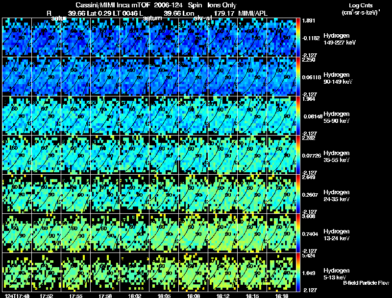
Task: Click the MIMI/APL label in the header
Action: [253, 13]
